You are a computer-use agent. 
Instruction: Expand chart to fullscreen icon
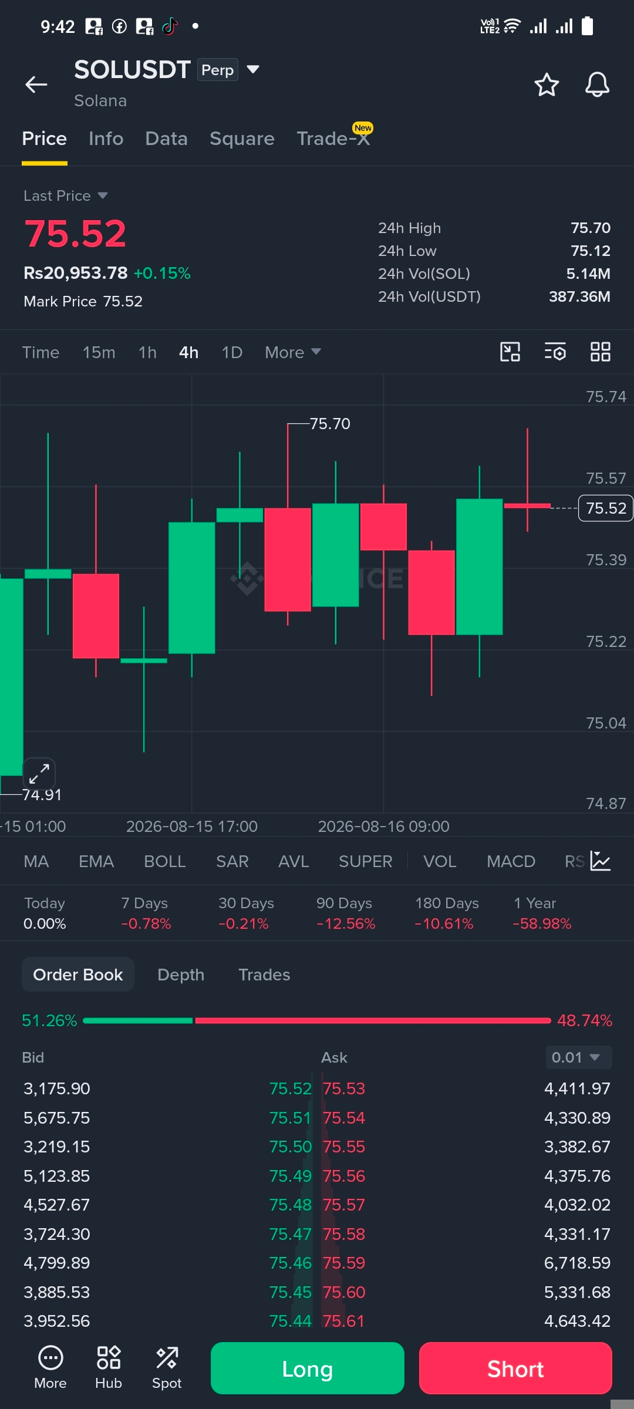(39, 773)
